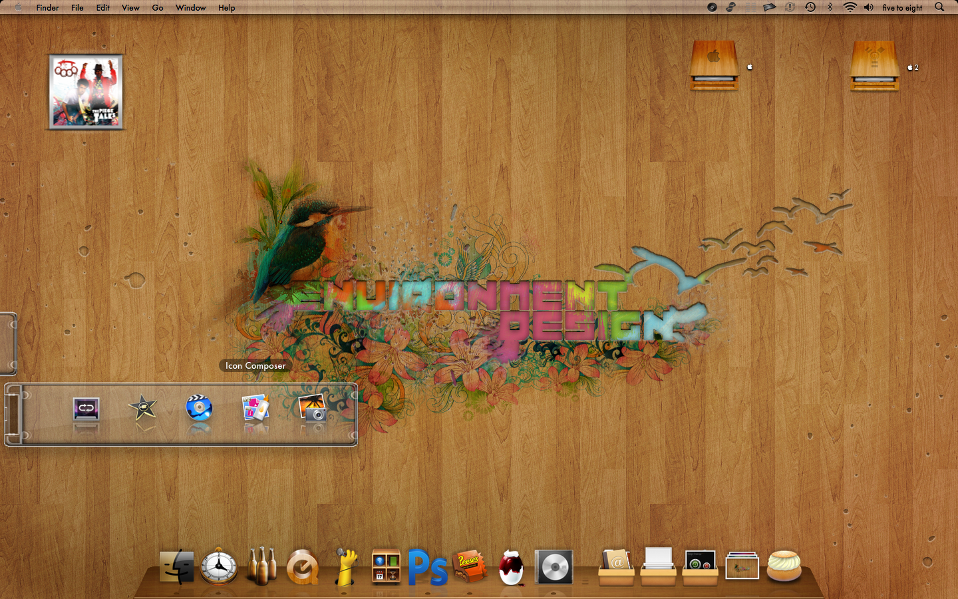Open the wooden shelf dashboard icon
Screen dimensions: 958x599
(x=386, y=567)
